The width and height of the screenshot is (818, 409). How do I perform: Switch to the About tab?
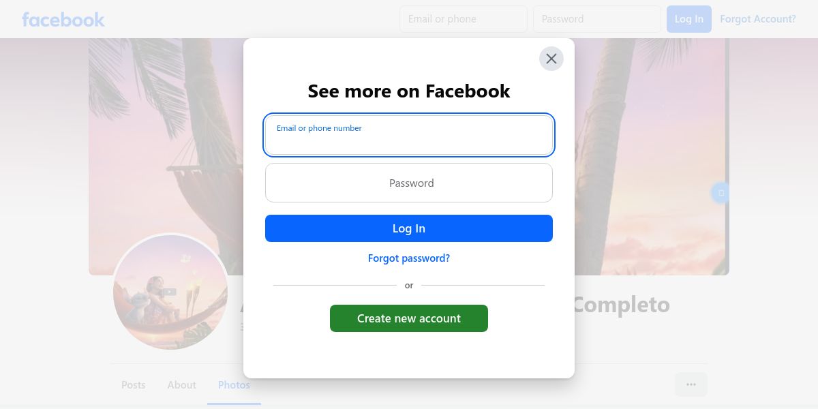tap(182, 385)
